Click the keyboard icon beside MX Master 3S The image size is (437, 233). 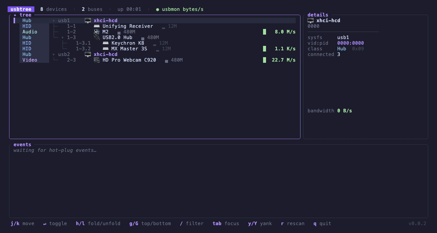click(106, 49)
